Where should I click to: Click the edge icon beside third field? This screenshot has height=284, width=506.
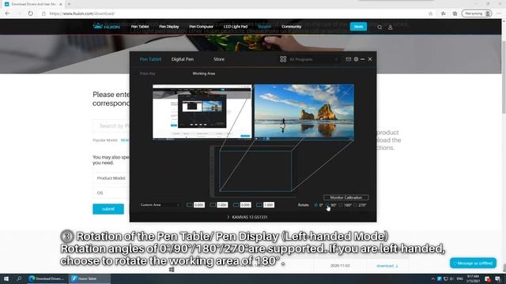236,205
